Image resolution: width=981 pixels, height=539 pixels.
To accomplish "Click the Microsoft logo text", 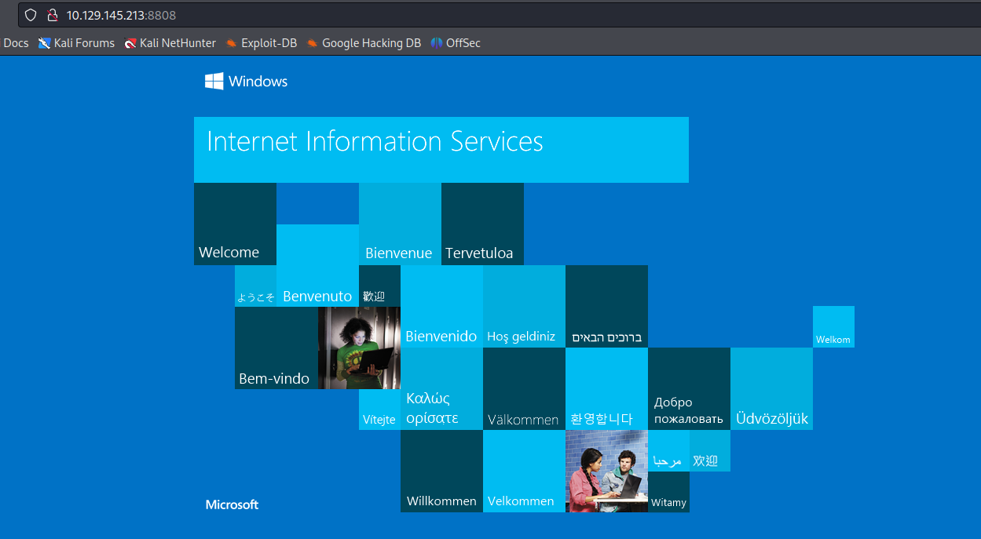I will (x=232, y=504).
